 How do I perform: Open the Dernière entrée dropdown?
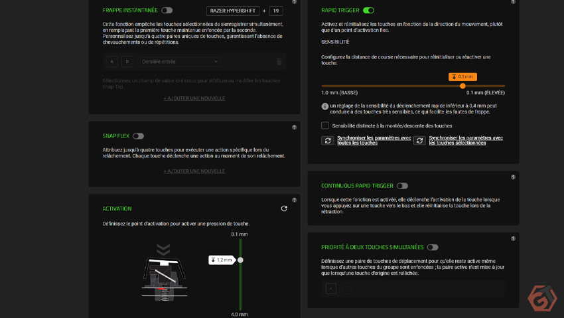(180, 62)
